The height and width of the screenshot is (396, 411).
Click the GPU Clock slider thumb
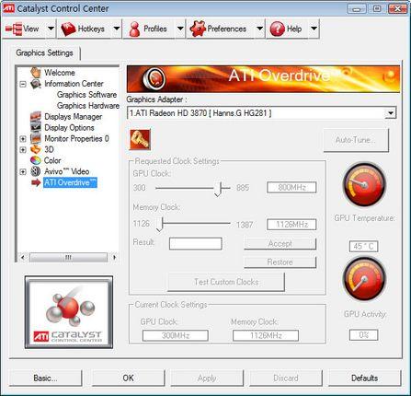218,189
